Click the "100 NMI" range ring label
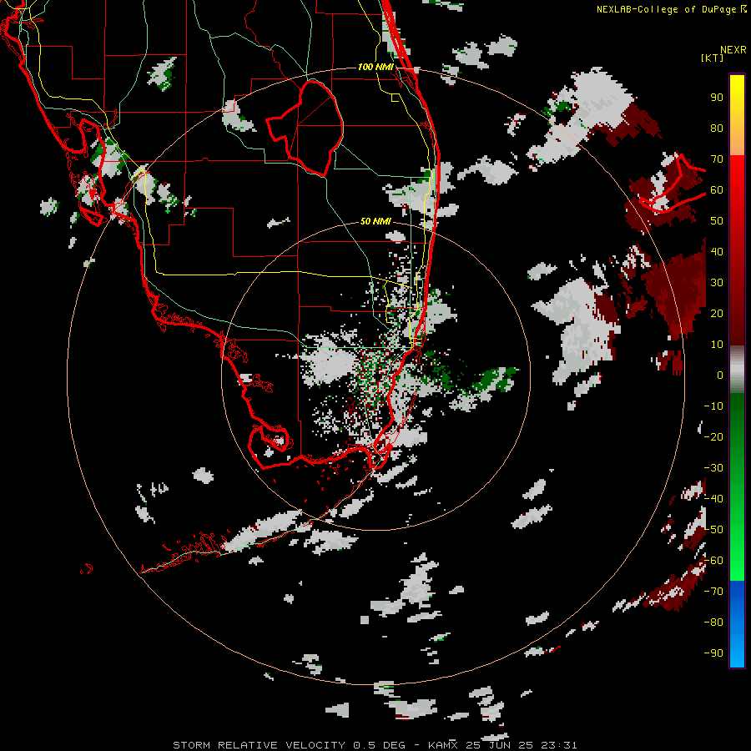 pos(376,67)
